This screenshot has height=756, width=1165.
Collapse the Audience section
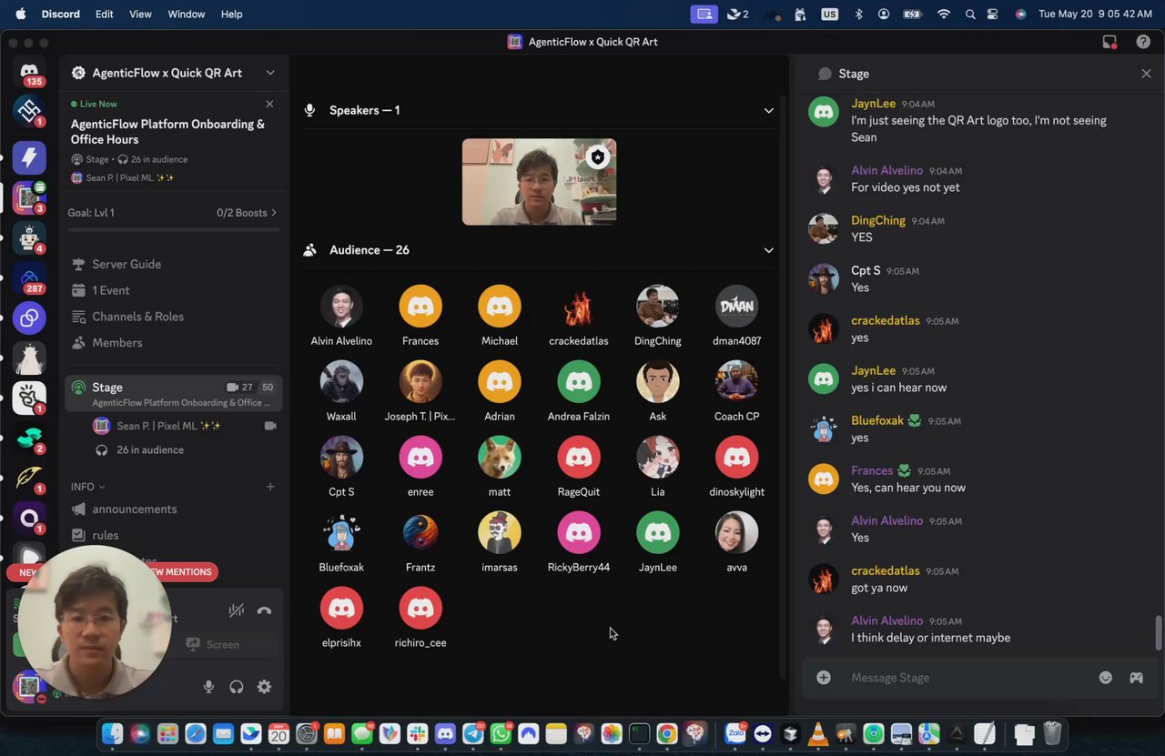pos(768,250)
